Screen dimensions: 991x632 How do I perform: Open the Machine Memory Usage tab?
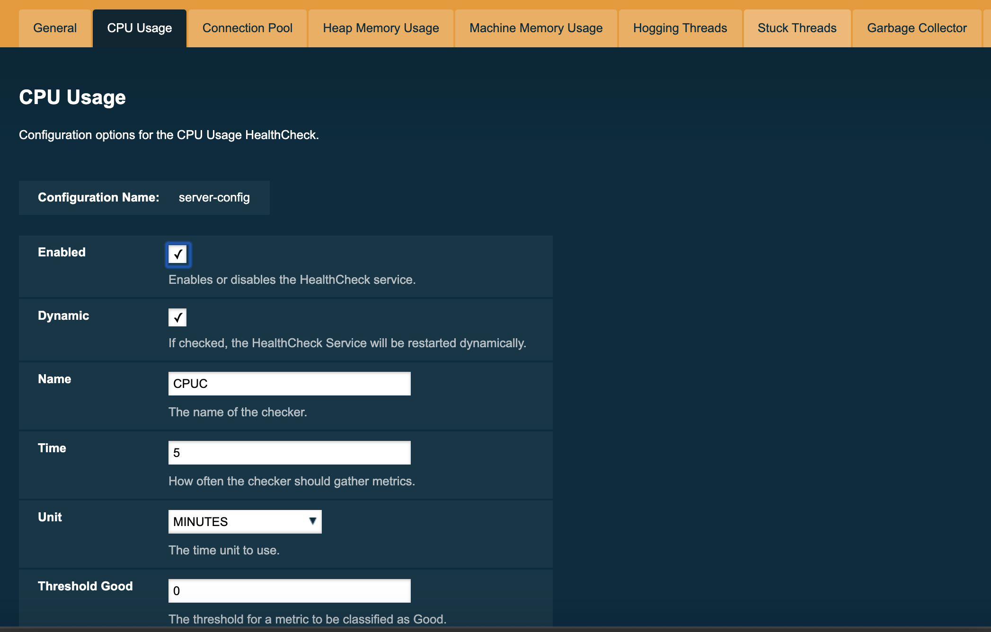tap(535, 28)
